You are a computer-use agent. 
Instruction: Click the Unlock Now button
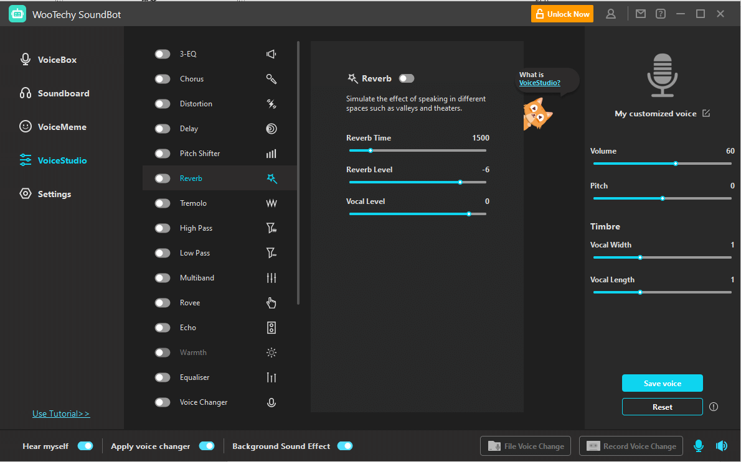click(562, 14)
